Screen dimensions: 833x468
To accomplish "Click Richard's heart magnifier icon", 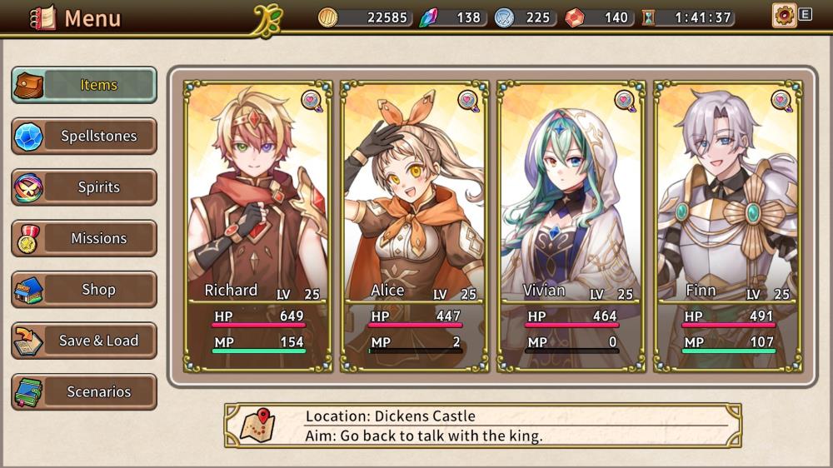I will click(312, 101).
